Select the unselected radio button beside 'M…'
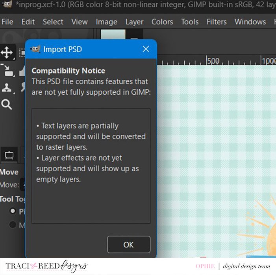This screenshot has width=276, height=275. 13,224
